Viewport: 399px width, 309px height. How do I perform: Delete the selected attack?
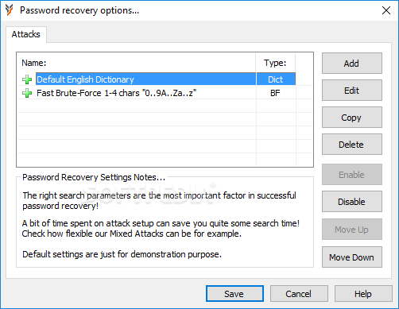click(352, 145)
